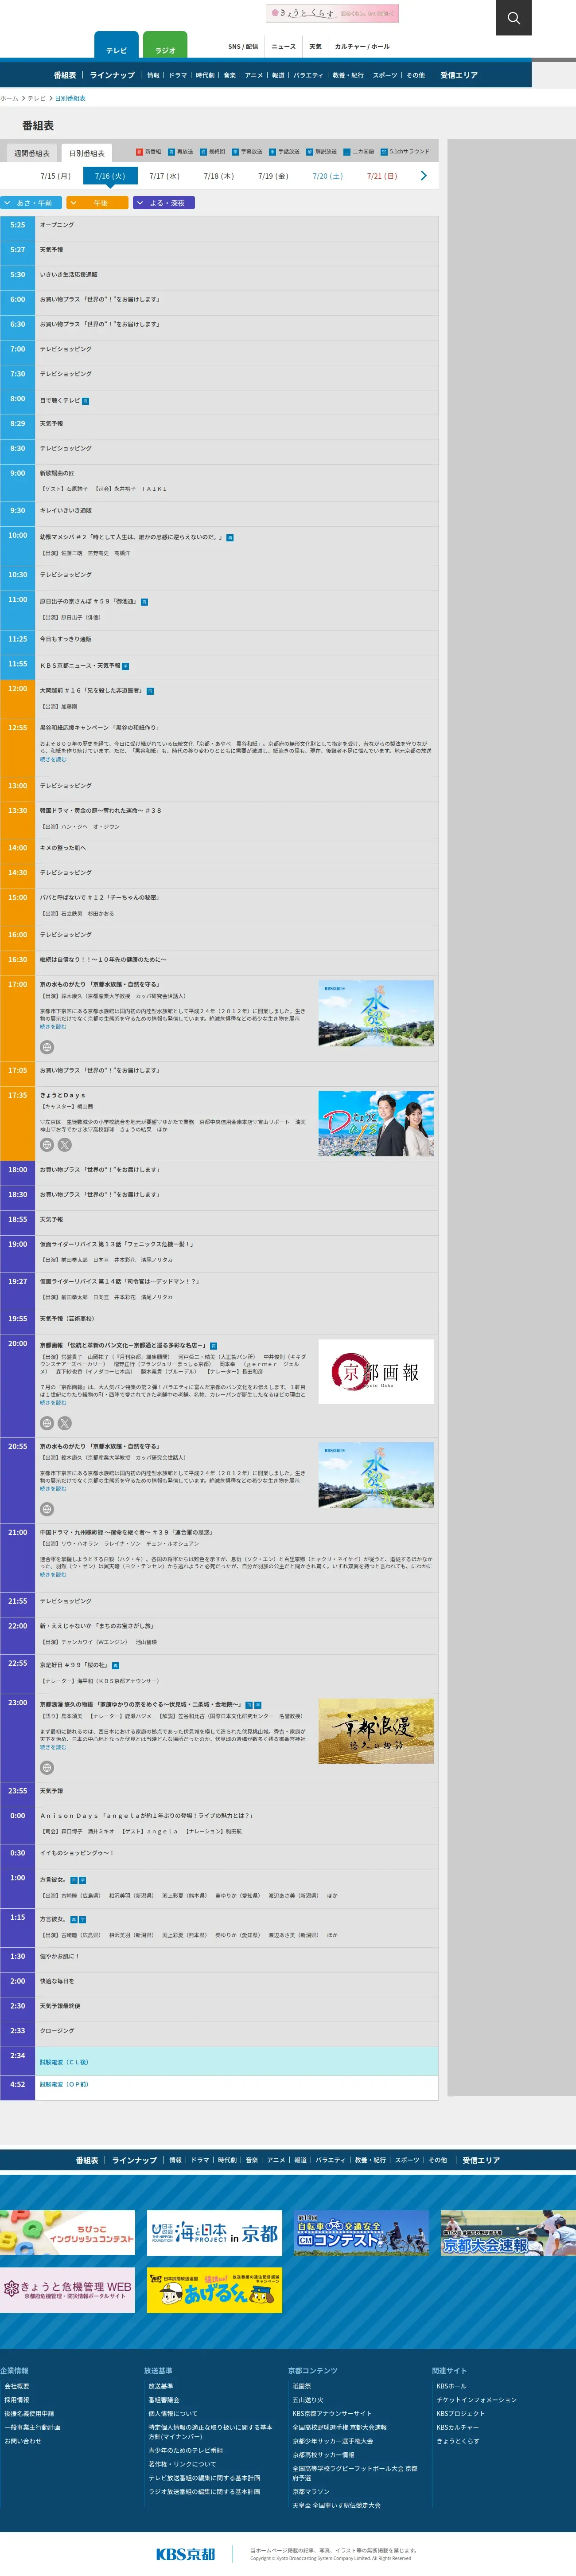
Task: Select date 7/18 (木)
Action: tap(218, 176)
